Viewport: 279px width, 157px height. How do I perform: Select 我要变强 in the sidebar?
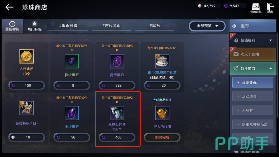click(253, 82)
